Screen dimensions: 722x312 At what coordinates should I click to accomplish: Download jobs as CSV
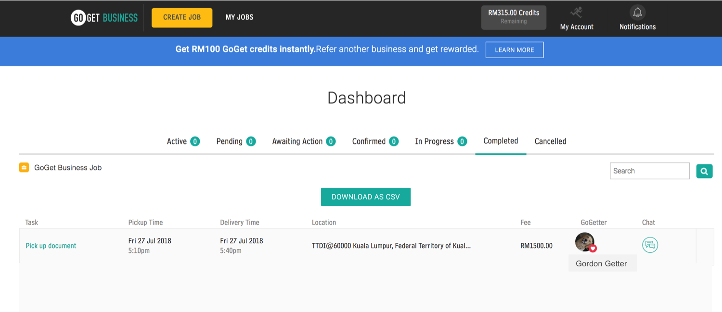coord(366,197)
